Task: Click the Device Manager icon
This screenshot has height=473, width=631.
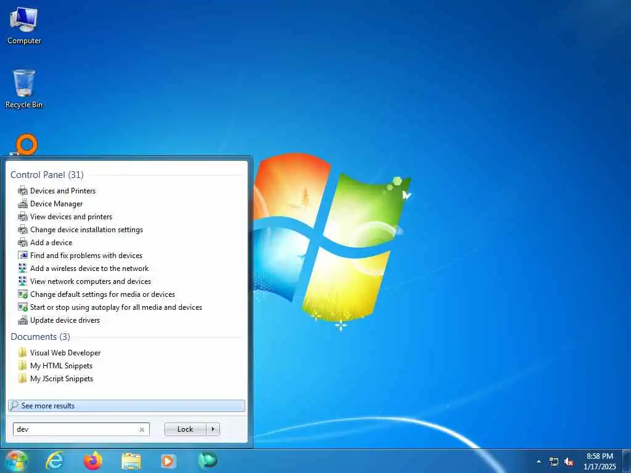Action: [23, 204]
